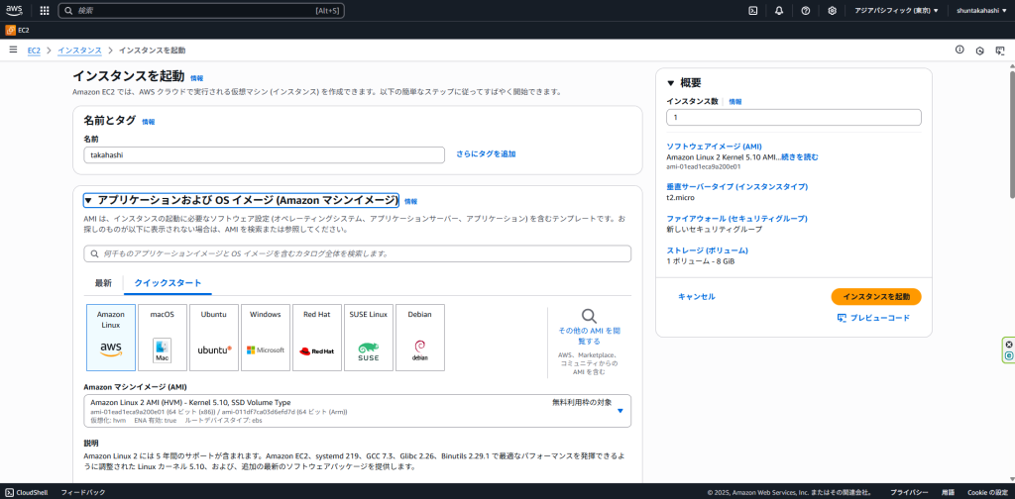
Task: Click the rightmost breadcrumb bar panel icon
Action: point(999,50)
